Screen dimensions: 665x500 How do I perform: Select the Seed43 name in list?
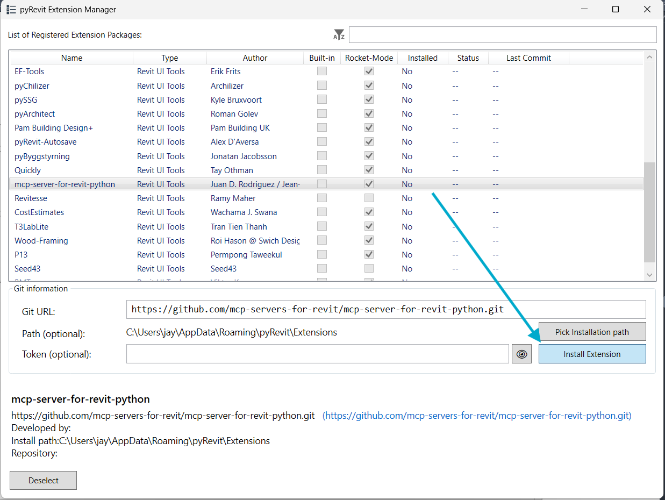(27, 268)
